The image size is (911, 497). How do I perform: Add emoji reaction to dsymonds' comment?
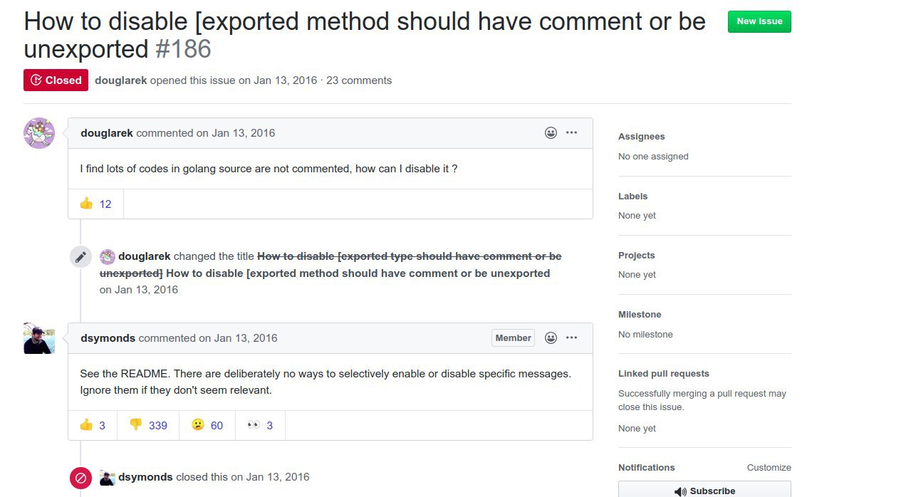coord(551,338)
